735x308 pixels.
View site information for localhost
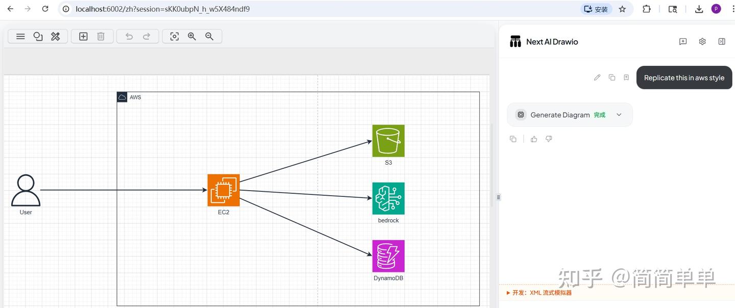tap(66, 9)
